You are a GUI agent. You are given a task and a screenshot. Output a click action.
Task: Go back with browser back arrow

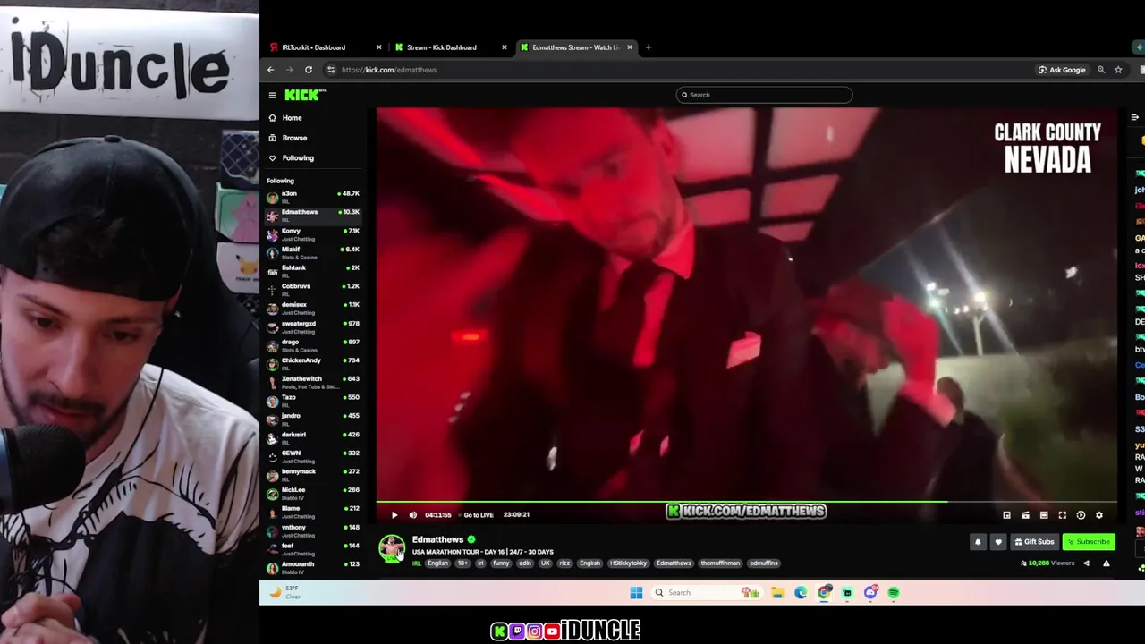(x=271, y=70)
